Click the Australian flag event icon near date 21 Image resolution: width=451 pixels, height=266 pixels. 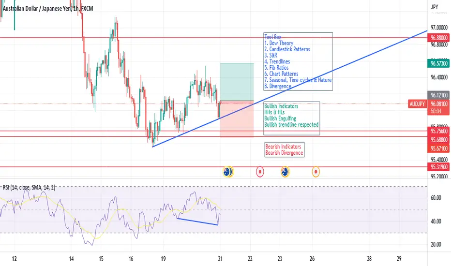tap(226, 172)
